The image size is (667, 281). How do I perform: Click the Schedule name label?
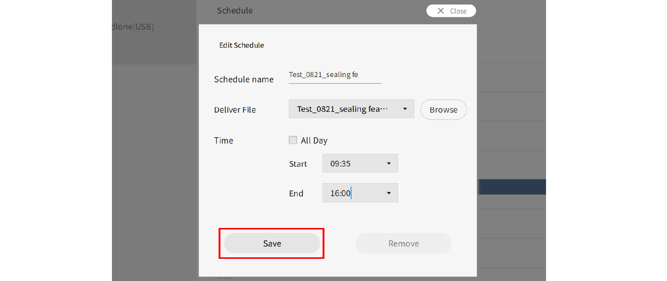tap(243, 79)
